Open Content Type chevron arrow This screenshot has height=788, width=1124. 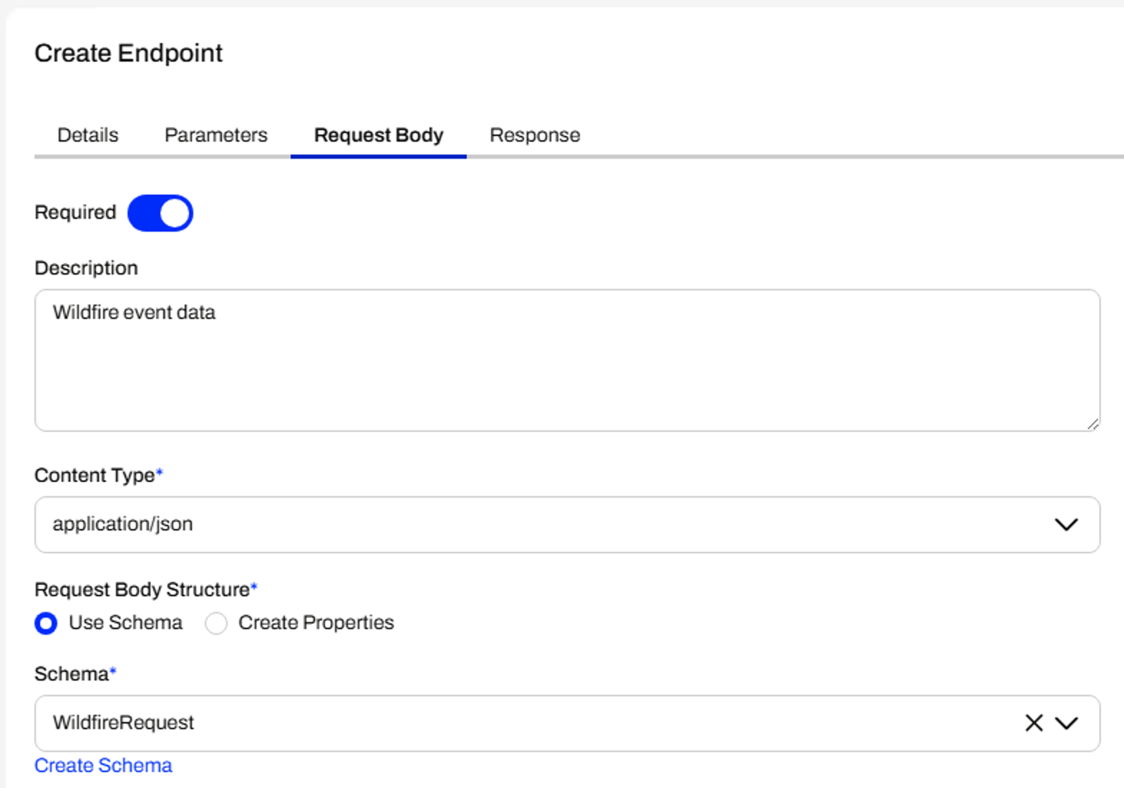[1067, 525]
